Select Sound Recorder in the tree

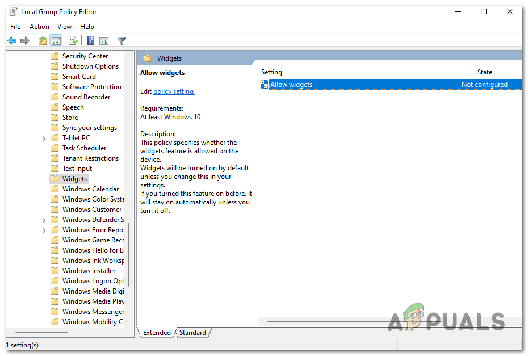[86, 97]
